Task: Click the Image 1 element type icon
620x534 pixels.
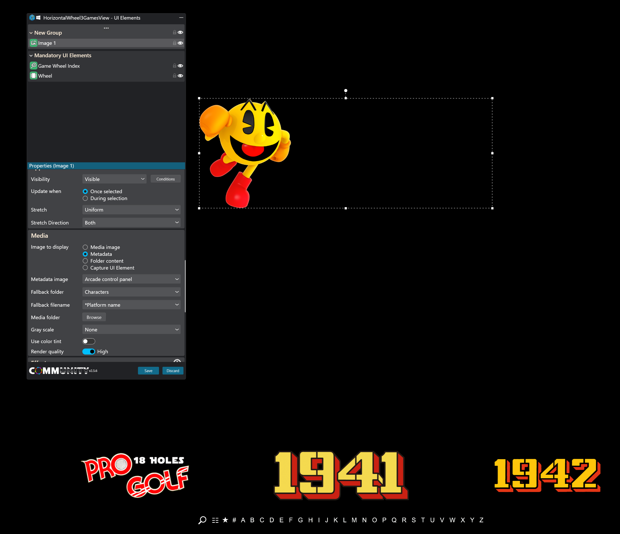Action: pyautogui.click(x=34, y=43)
